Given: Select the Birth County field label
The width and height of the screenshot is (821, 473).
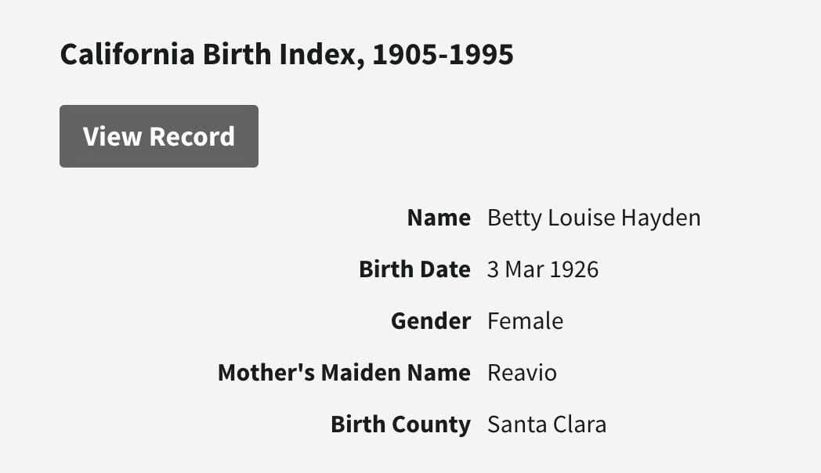Looking at the screenshot, I should [x=400, y=424].
